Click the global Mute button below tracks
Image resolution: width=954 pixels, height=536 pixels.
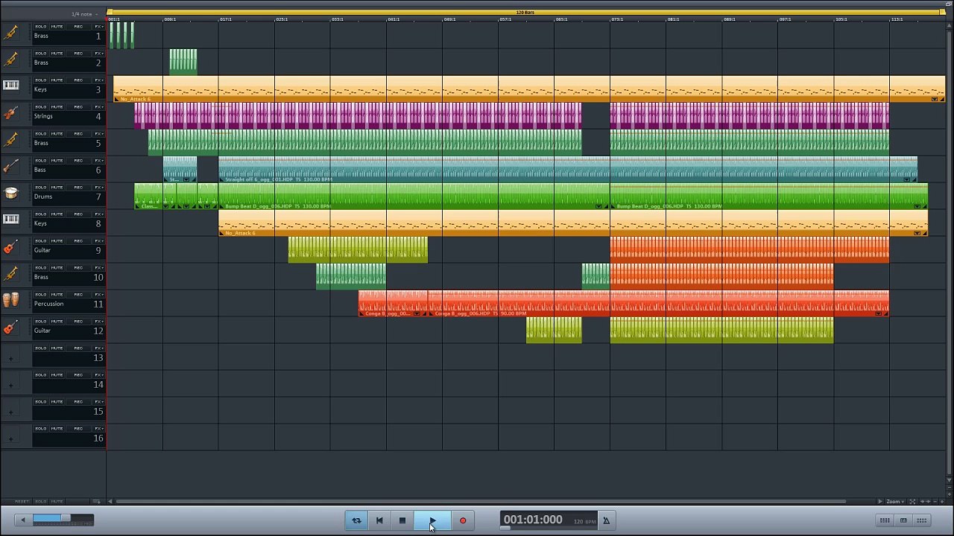click(x=57, y=502)
